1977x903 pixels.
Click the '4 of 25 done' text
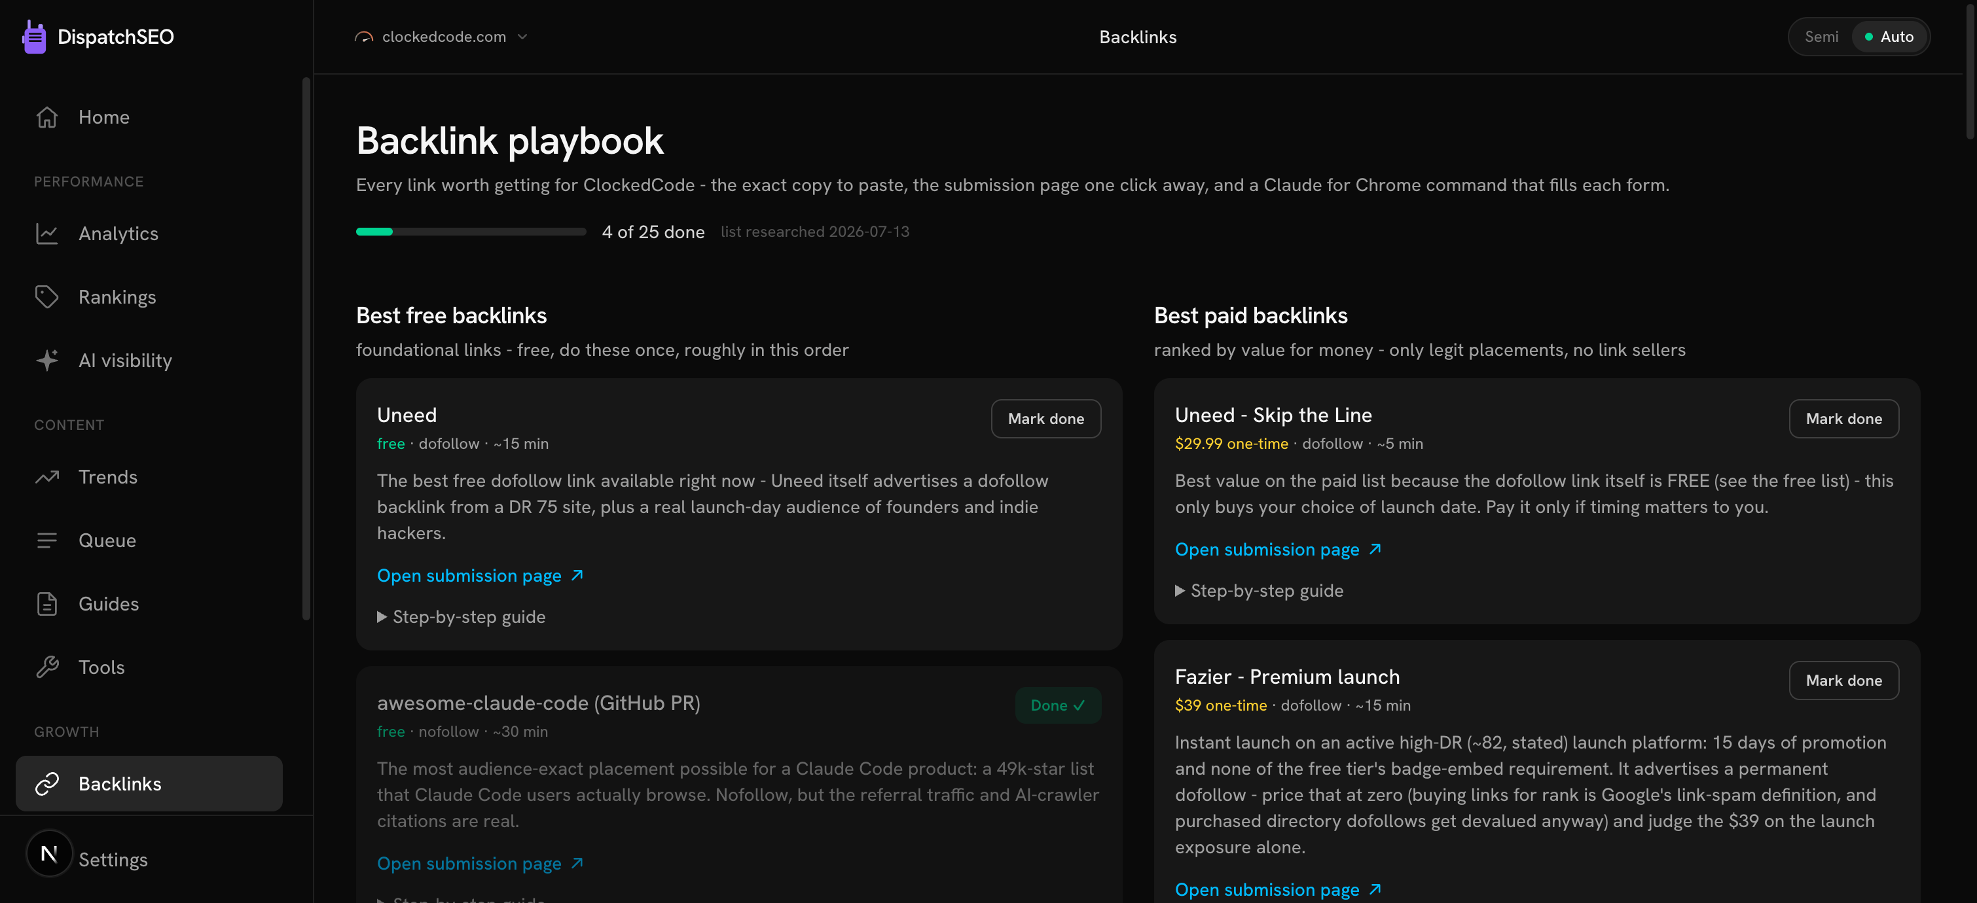tap(653, 232)
